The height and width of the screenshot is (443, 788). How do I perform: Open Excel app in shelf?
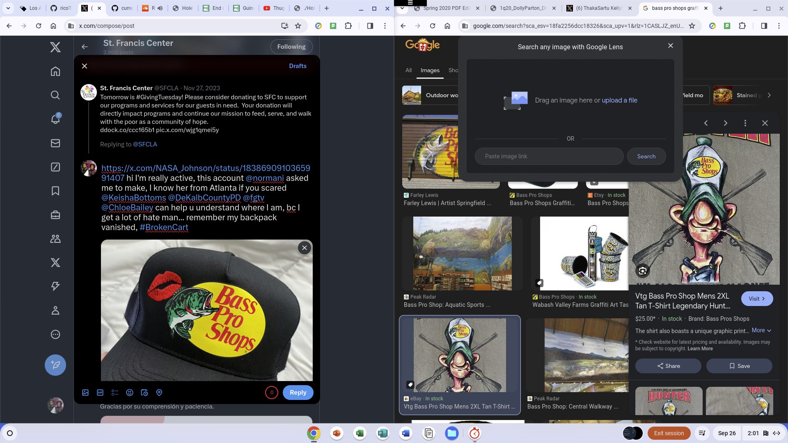(360, 433)
